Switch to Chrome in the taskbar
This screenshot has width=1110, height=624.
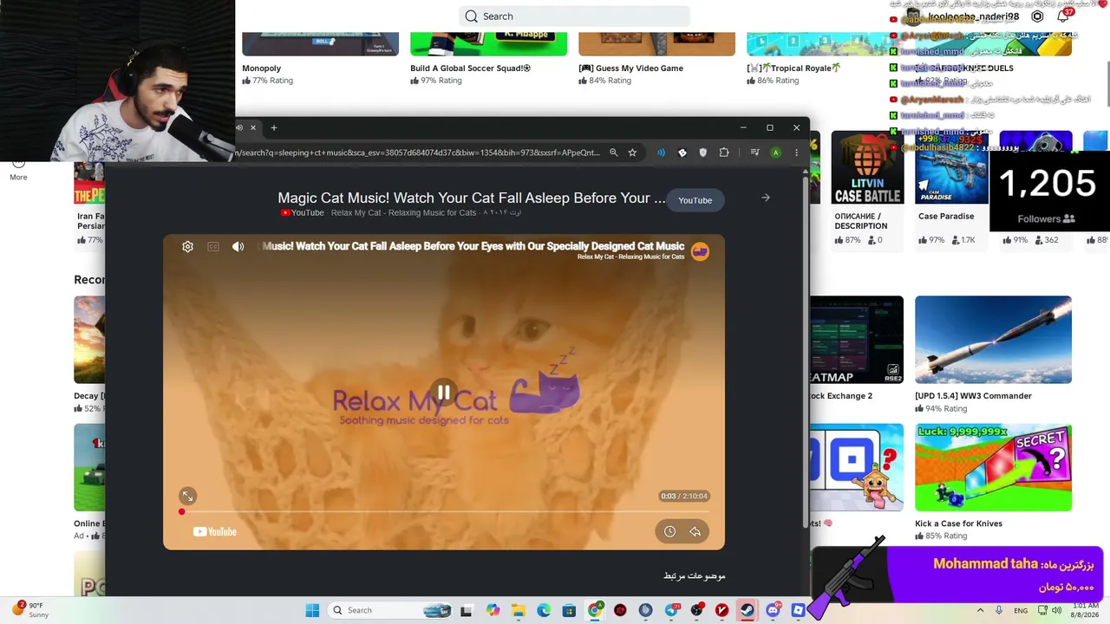point(595,610)
